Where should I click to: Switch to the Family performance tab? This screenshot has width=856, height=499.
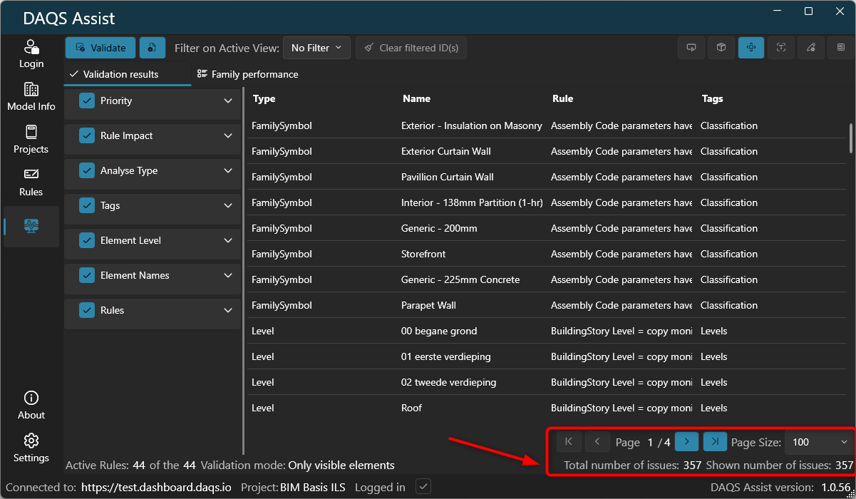click(247, 74)
